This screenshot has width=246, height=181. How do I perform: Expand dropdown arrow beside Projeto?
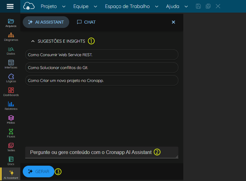64,6
